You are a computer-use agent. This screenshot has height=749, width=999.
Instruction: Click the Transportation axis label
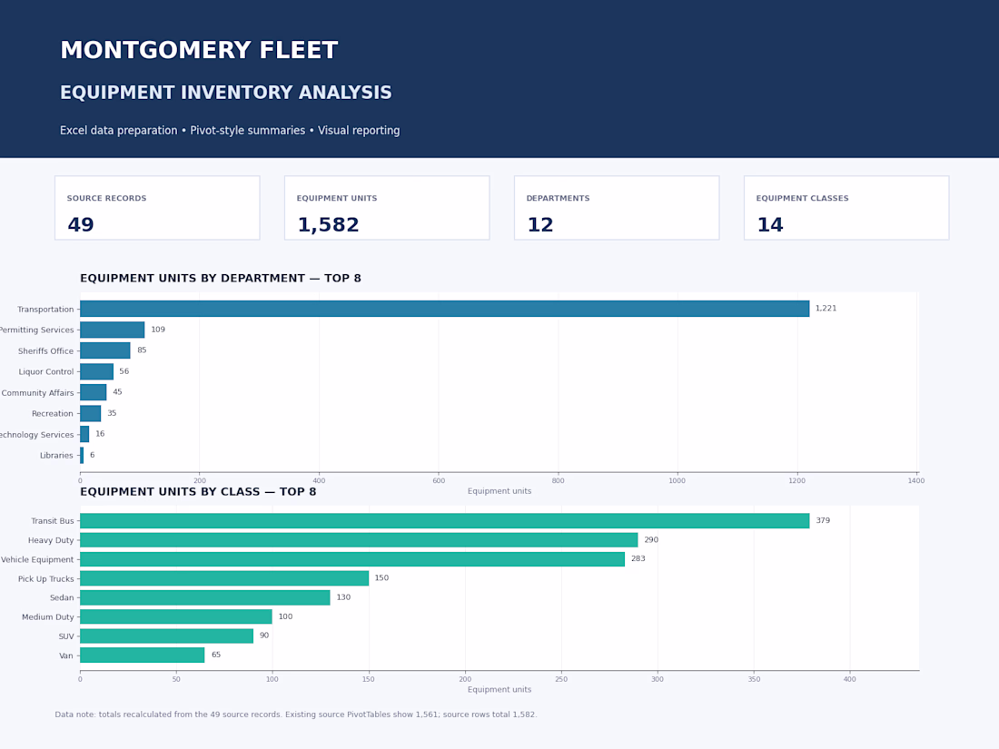tap(45, 310)
